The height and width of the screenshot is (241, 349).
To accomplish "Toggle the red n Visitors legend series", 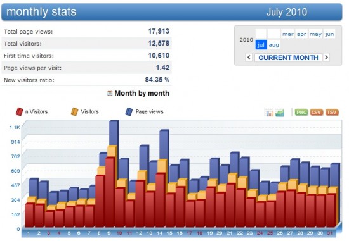I will pyautogui.click(x=32, y=111).
